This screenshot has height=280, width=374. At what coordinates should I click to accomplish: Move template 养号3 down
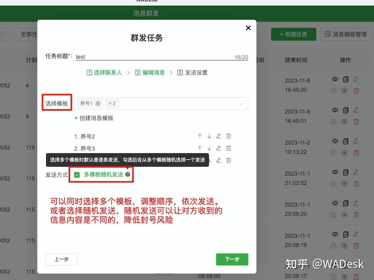pyautogui.click(x=209, y=148)
